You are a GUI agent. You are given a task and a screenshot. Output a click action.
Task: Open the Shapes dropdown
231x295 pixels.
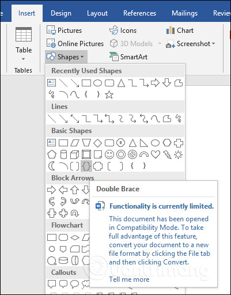66,57
